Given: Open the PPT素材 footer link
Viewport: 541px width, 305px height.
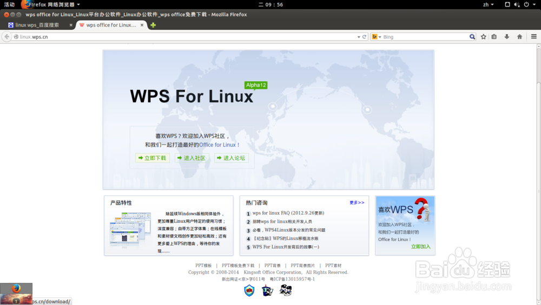Looking at the screenshot, I should [333, 265].
